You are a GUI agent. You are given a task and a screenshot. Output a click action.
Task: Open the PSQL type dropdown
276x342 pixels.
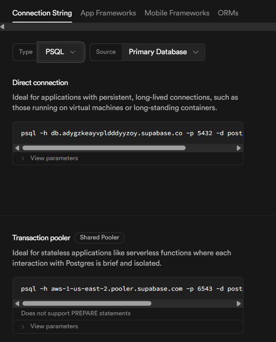[61, 52]
